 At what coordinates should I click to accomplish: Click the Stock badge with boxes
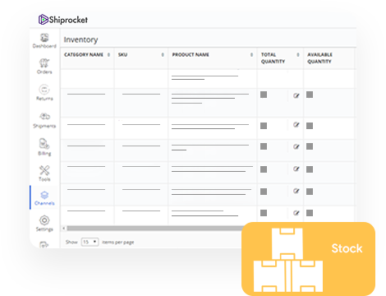(x=308, y=259)
